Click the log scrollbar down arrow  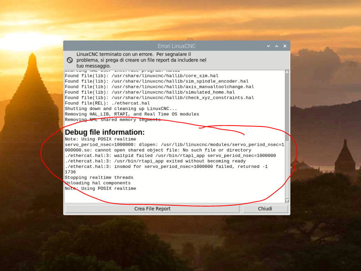pyautogui.click(x=287, y=201)
